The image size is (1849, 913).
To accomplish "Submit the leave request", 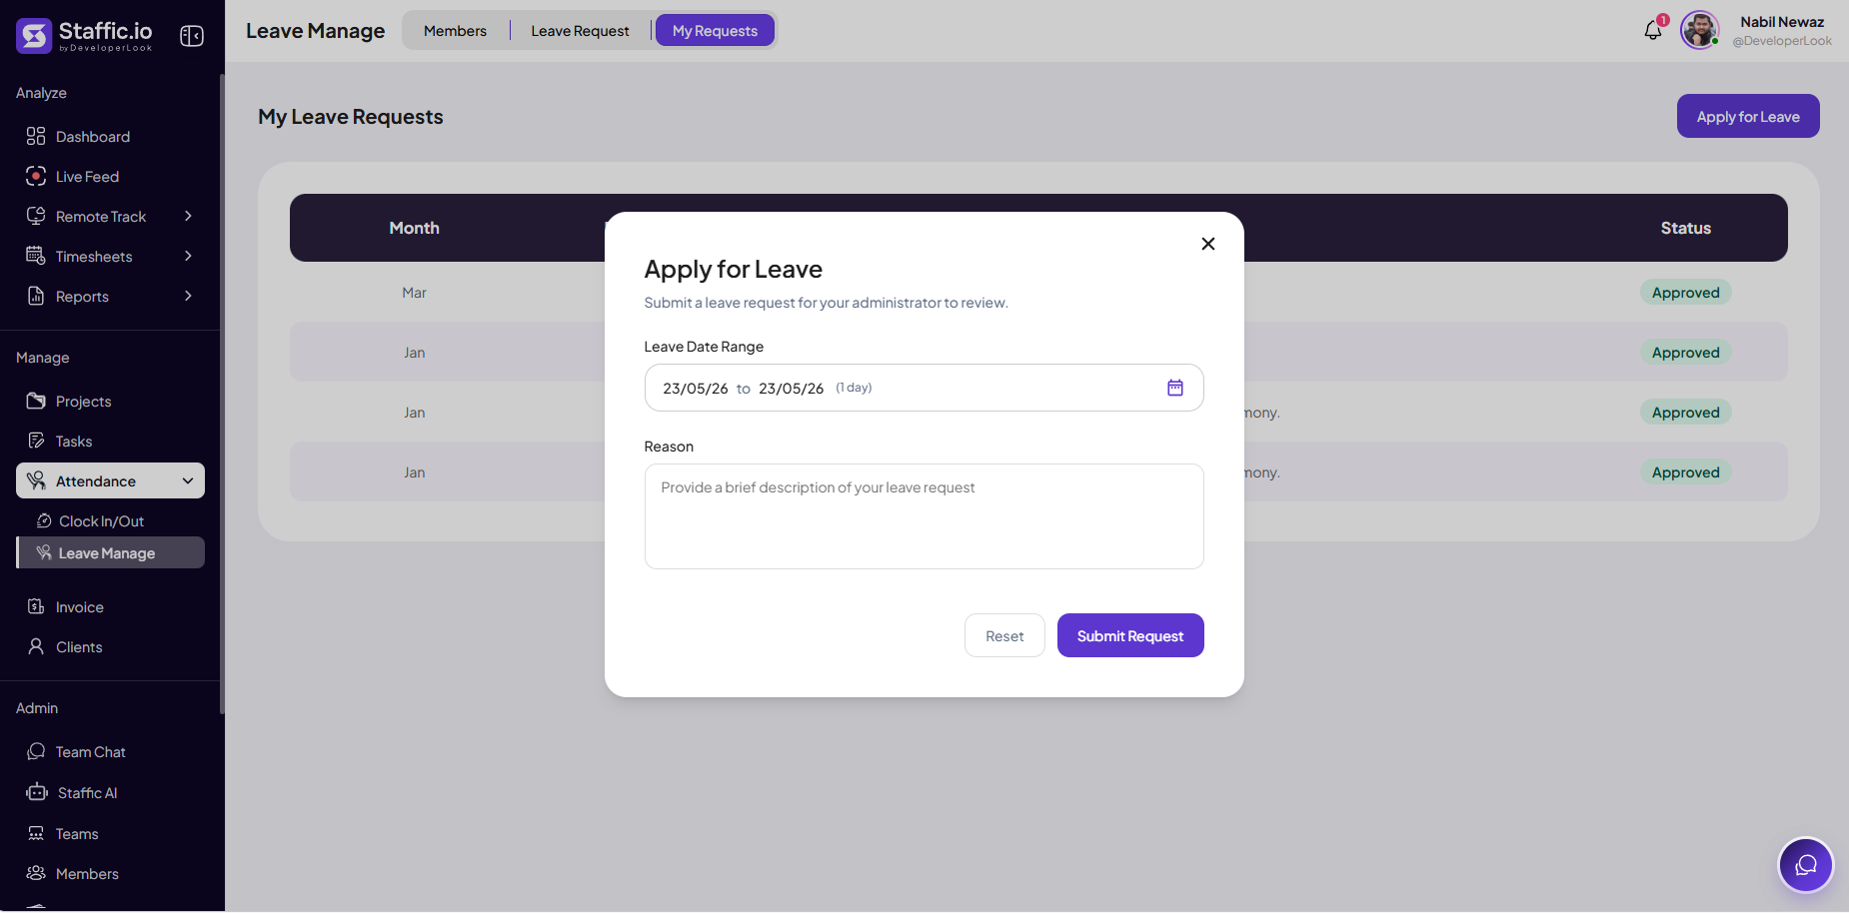I will tap(1130, 635).
